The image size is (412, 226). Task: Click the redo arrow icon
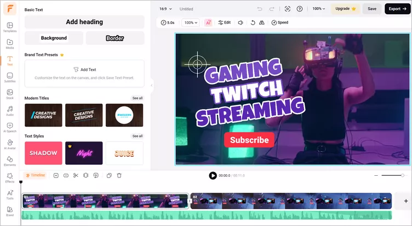click(271, 9)
